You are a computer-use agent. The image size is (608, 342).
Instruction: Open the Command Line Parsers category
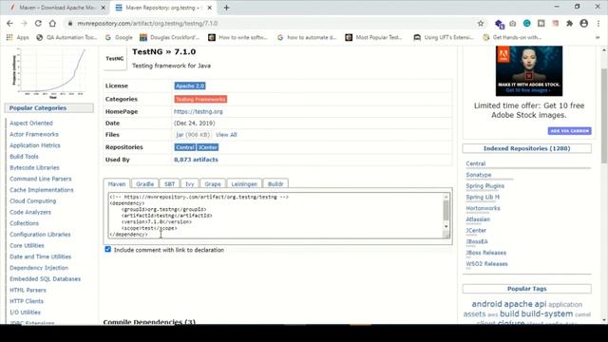tap(41, 179)
